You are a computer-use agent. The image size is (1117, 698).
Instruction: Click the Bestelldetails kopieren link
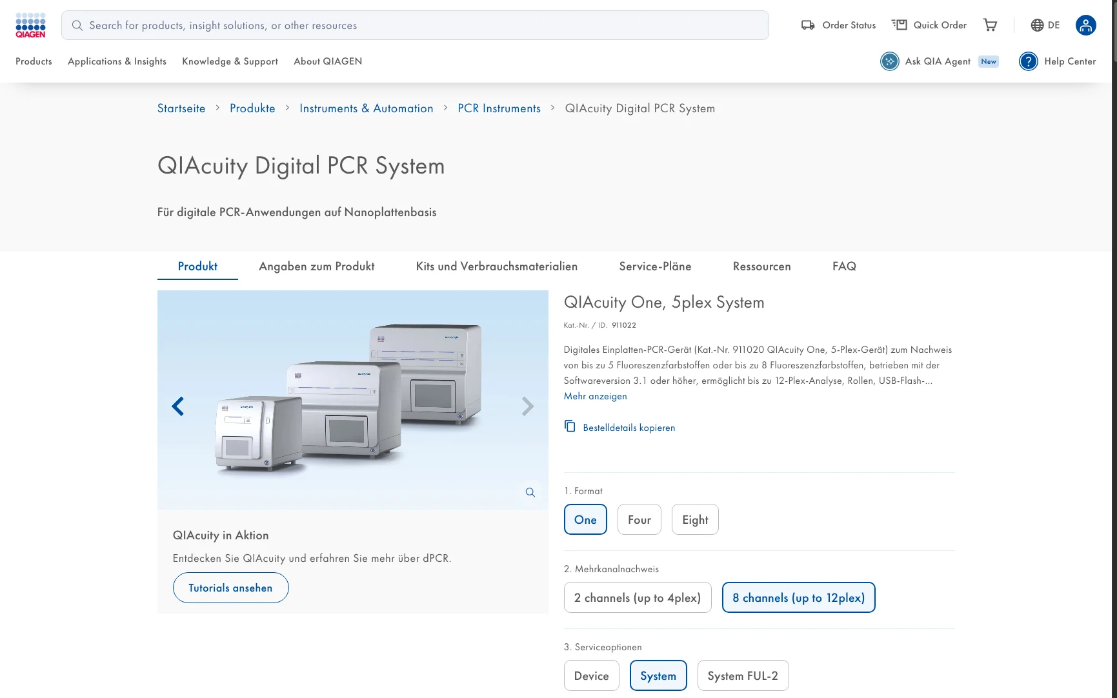tap(629, 428)
